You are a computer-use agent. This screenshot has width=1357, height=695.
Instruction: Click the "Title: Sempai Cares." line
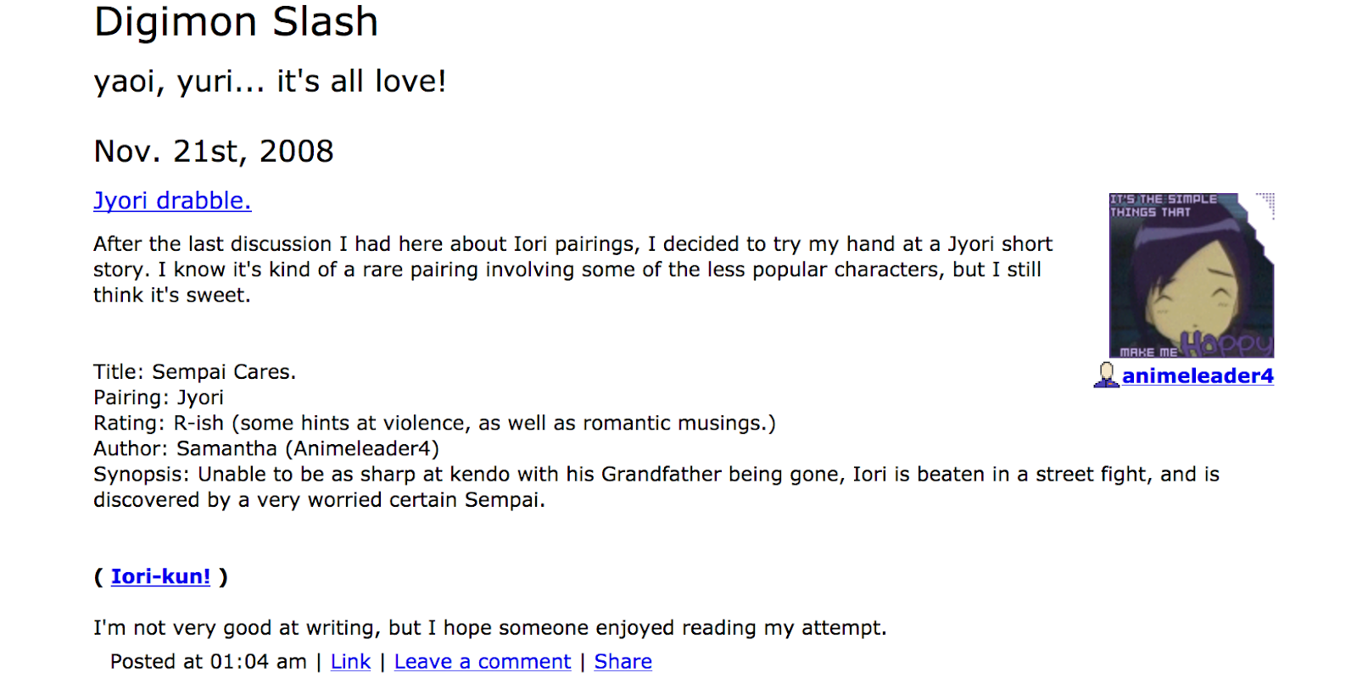[x=195, y=372]
